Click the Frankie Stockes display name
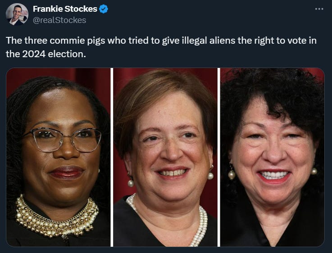The height and width of the screenshot is (253, 332). pos(65,9)
